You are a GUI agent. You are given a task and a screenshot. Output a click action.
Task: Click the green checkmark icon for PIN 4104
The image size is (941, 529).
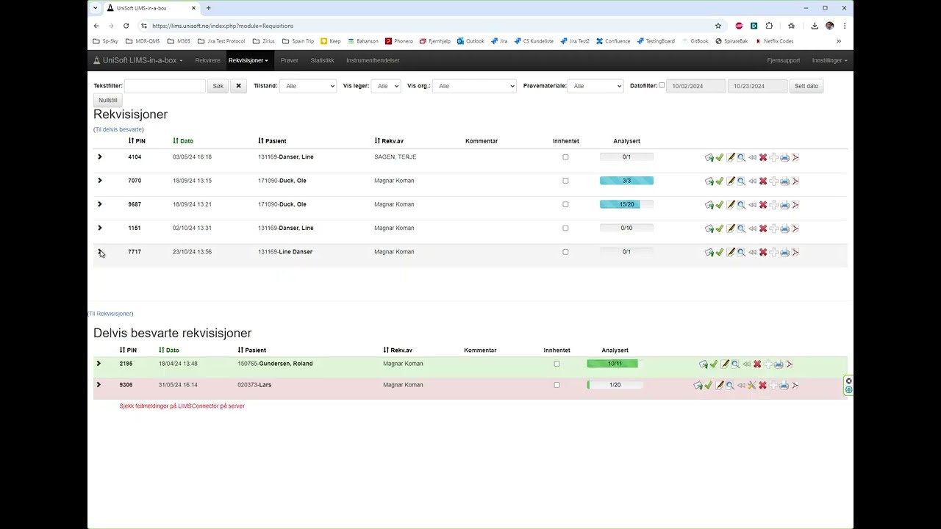click(720, 157)
